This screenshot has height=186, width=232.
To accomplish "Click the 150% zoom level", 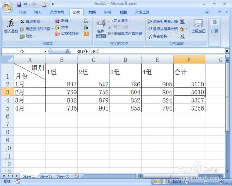I will (x=177, y=181).
